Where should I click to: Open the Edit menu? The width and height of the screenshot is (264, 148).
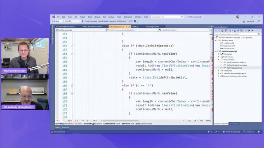click(x=64, y=17)
